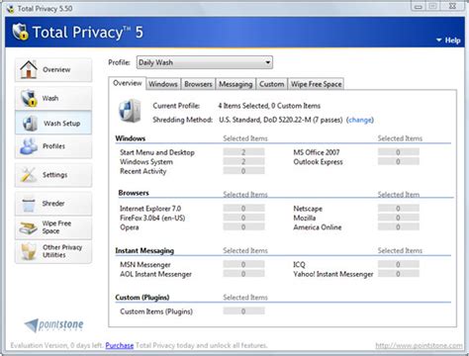Click the Shredding Method description text
Viewport: 469px width, 356px height.
coord(281,120)
